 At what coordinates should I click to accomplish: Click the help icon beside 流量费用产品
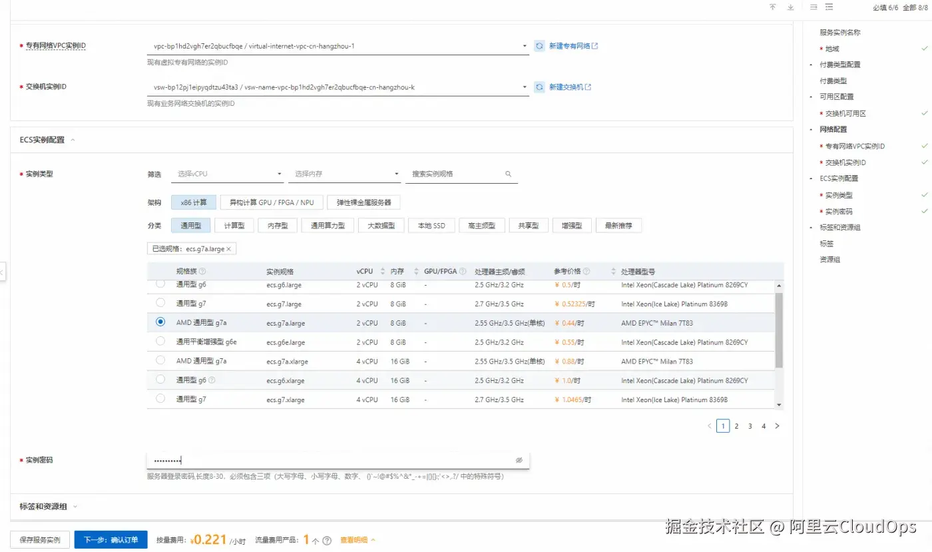327,541
